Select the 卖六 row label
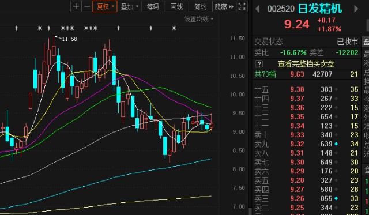 tap(261, 171)
